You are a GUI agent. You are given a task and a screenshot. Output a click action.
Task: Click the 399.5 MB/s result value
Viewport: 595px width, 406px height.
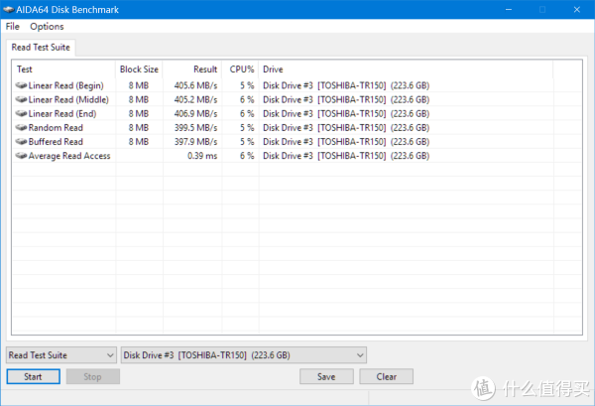(x=195, y=128)
